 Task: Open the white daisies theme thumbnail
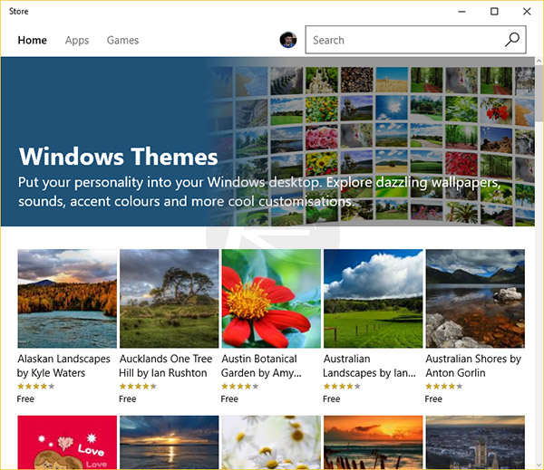point(271,442)
